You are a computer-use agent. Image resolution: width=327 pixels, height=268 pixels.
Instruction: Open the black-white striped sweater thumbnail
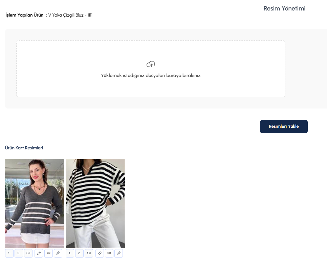coord(95,203)
